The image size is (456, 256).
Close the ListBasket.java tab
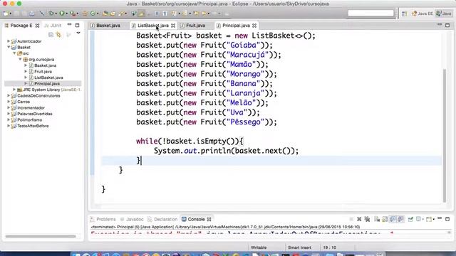(x=173, y=26)
